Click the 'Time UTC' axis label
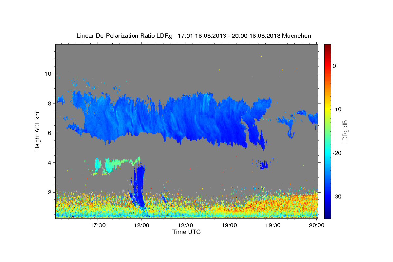 (x=186, y=232)
